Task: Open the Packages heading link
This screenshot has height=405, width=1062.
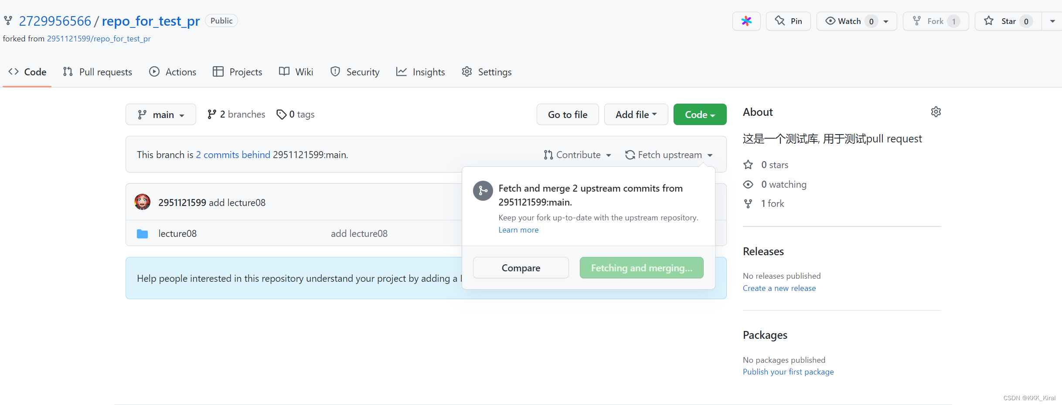Action: (765, 335)
